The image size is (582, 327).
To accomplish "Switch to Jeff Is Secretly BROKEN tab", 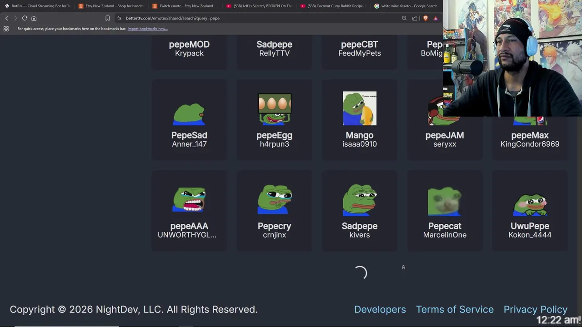I will [x=259, y=6].
